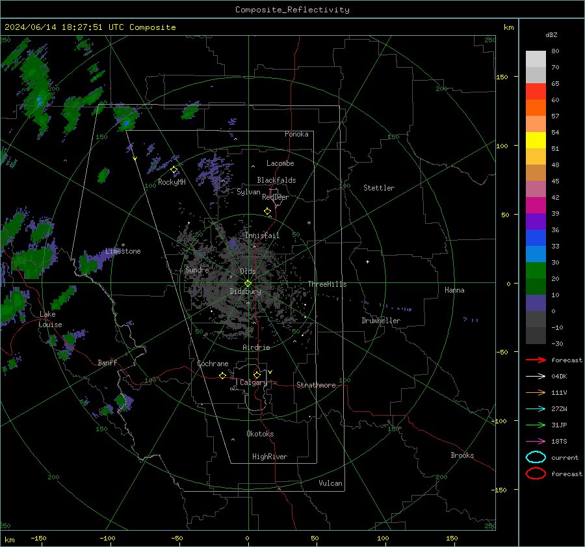The width and height of the screenshot is (585, 547).
Task: Click the 2024/06/14 18:27:51 UTC timestamp
Action: (x=57, y=27)
